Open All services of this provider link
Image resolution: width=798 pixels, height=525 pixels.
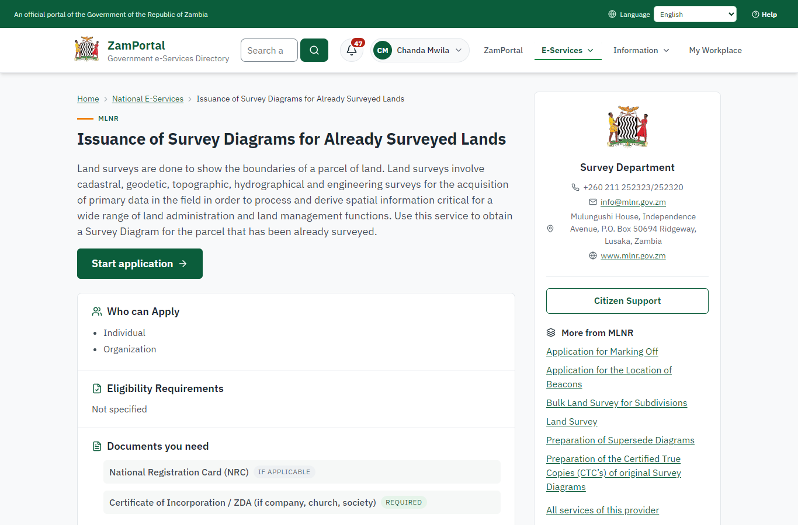tap(602, 510)
